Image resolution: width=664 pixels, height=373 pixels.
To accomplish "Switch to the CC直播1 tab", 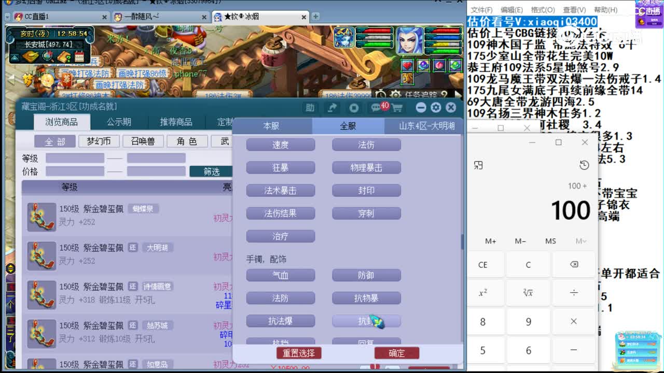I will [61, 17].
